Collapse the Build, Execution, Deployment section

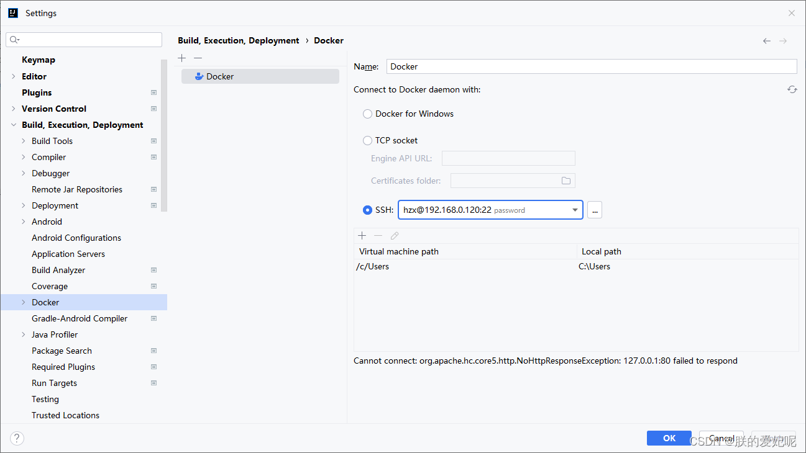tap(14, 124)
